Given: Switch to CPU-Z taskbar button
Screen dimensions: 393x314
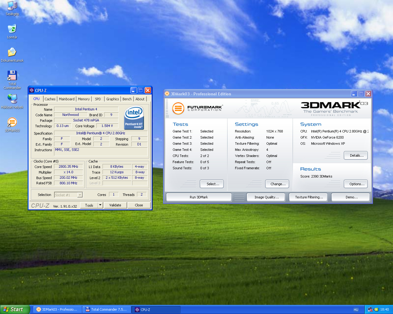Looking at the screenshot, I should (x=156, y=309).
